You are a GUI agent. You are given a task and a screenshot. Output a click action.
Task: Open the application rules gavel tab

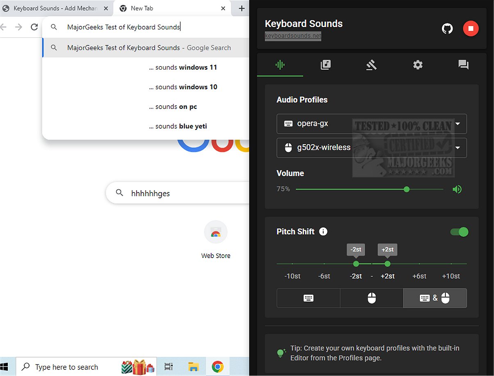click(x=371, y=65)
